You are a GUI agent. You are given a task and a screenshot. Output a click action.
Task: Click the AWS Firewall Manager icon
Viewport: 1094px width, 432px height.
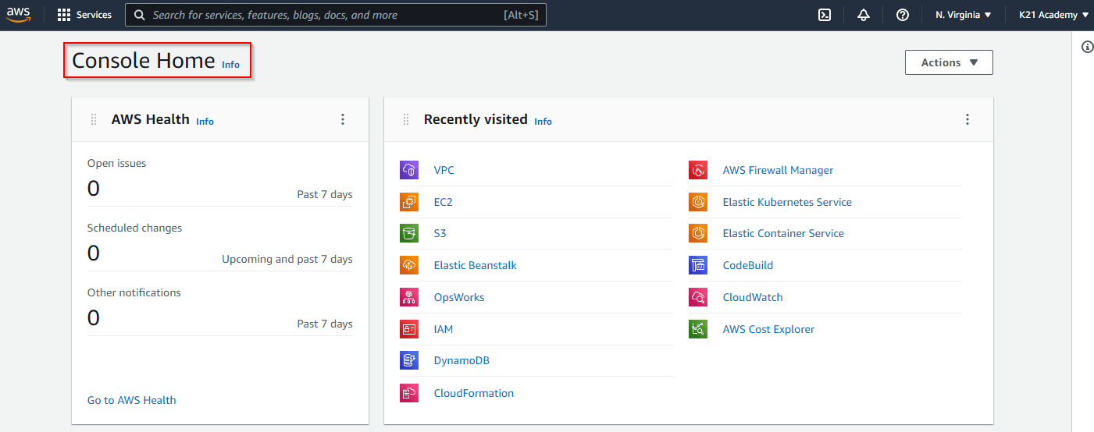point(698,170)
